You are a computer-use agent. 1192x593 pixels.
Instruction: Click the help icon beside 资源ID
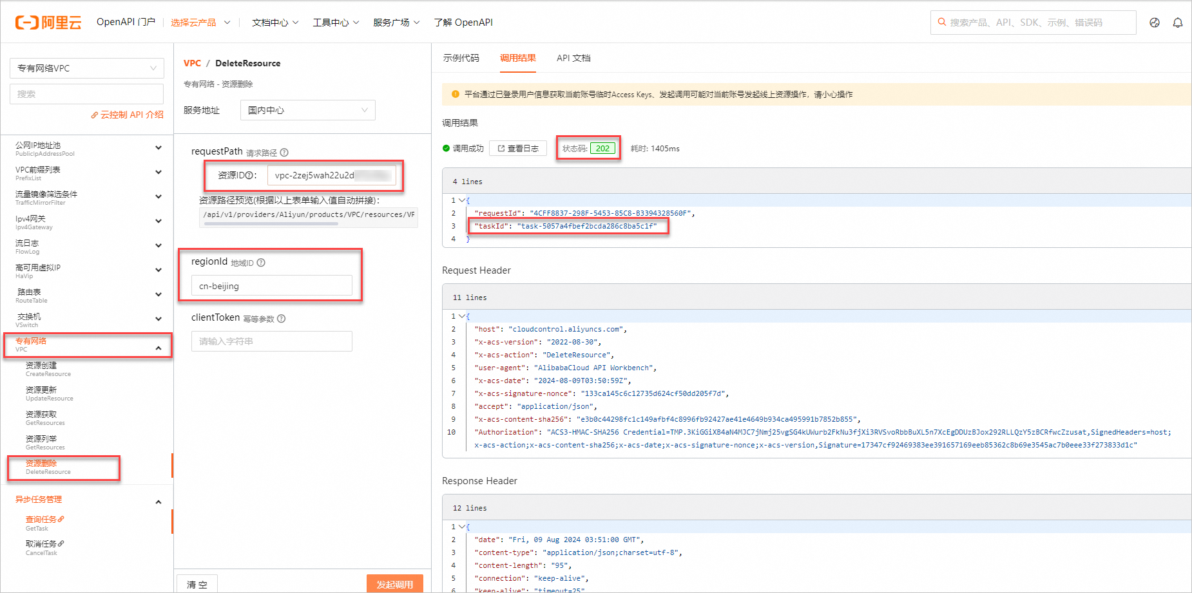249,175
